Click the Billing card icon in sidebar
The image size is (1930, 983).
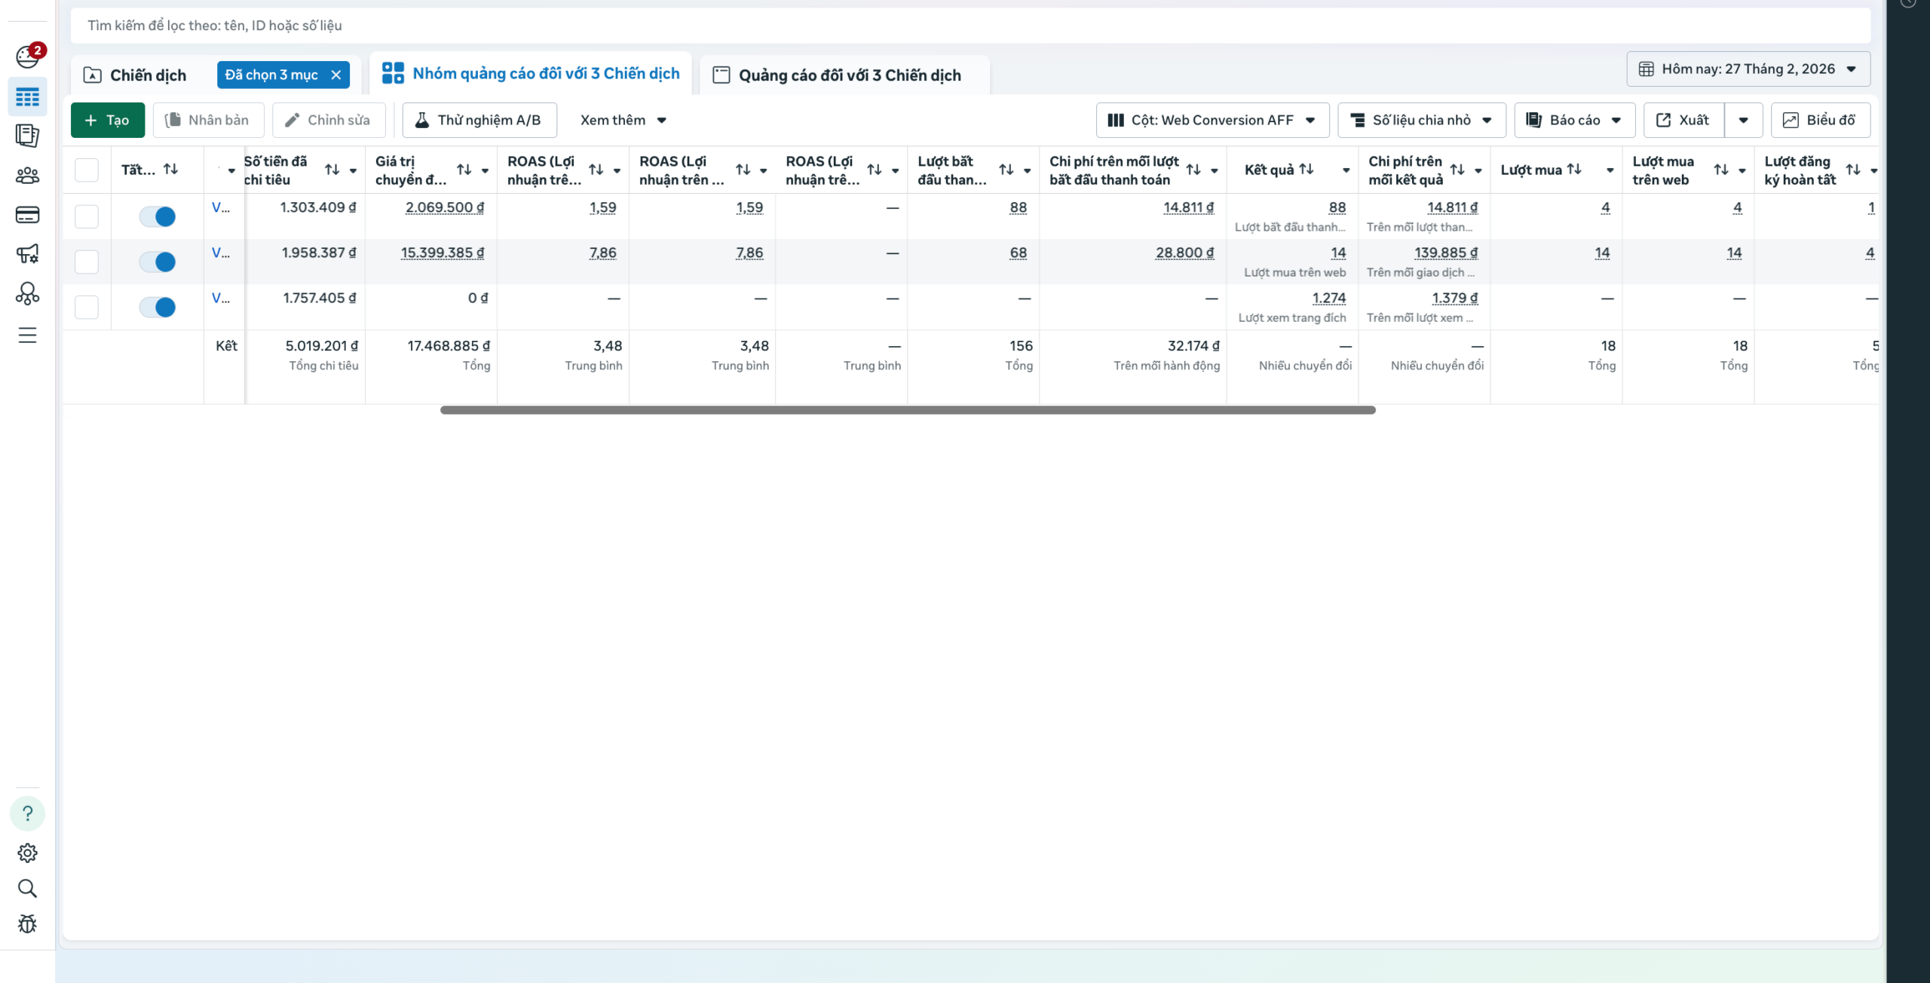pyautogui.click(x=27, y=215)
